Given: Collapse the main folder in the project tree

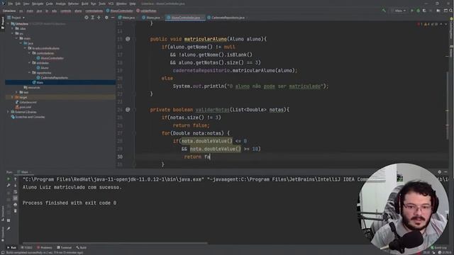Looking at the screenshot, I should 17,38.
